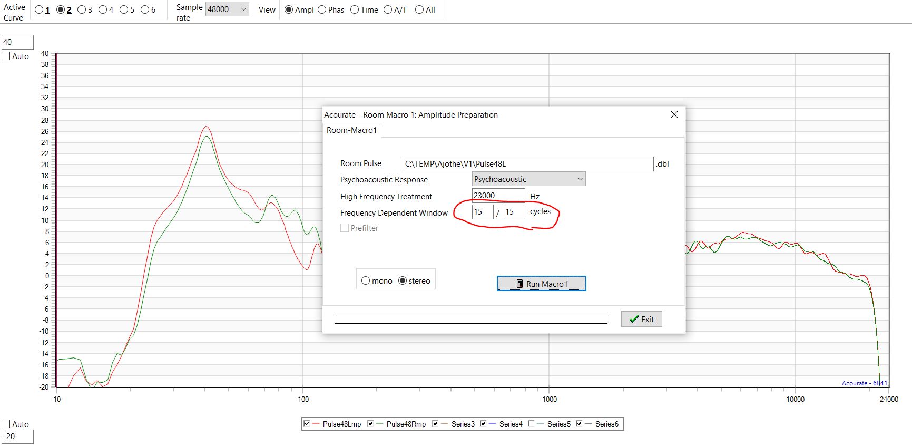Click the red Pulse48Lmp legend line swatch
This screenshot has height=445, width=912.
316,423
